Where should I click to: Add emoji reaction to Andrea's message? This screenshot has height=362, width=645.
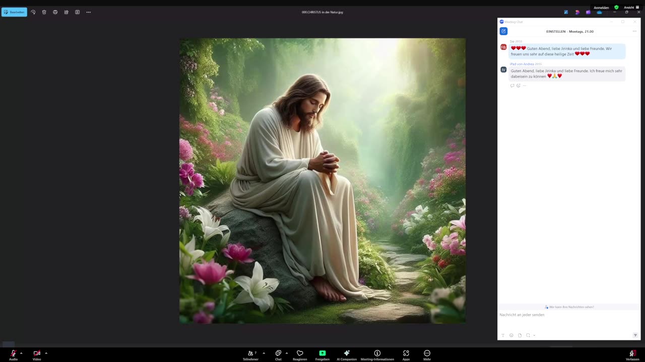pos(519,85)
